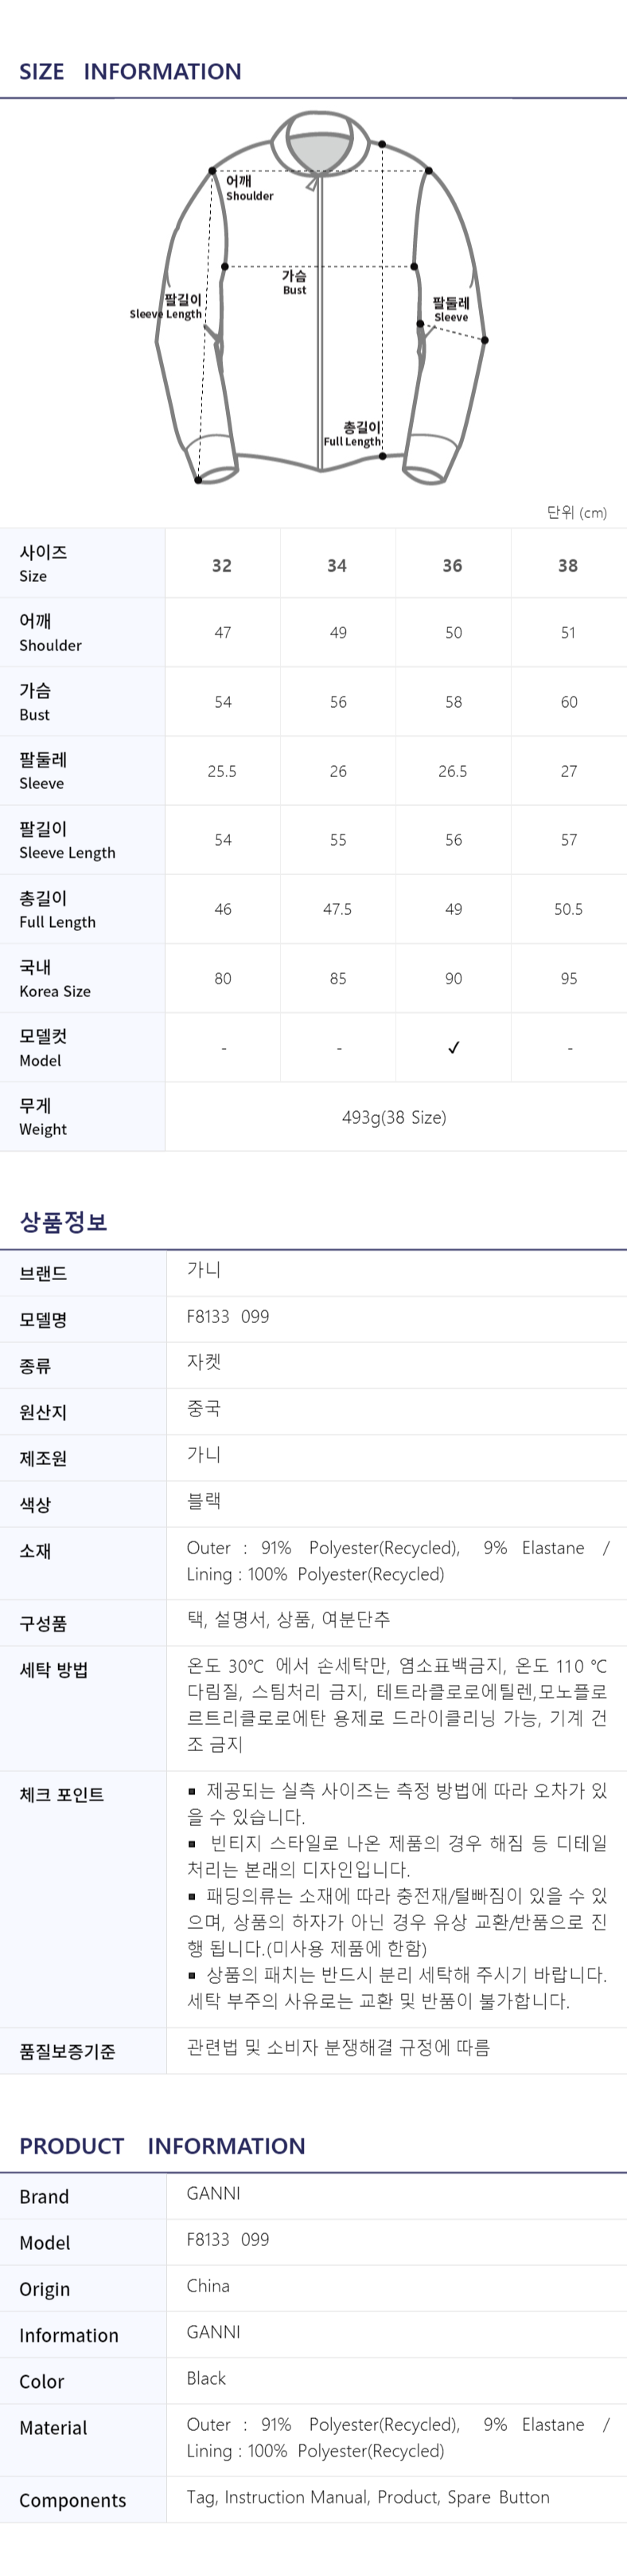The height and width of the screenshot is (2576, 627).
Task: Select the size 38 column header
Action: pyautogui.click(x=568, y=565)
